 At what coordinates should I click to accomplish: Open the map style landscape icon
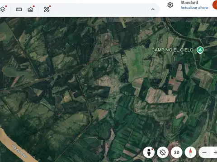click(x=31, y=9)
